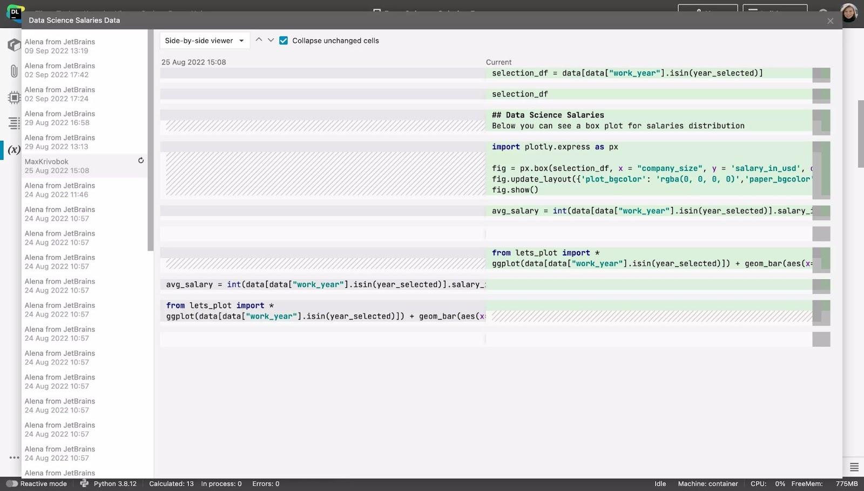This screenshot has height=491, width=864.
Task: Jump to previous change with up arrow
Action: pos(259,40)
